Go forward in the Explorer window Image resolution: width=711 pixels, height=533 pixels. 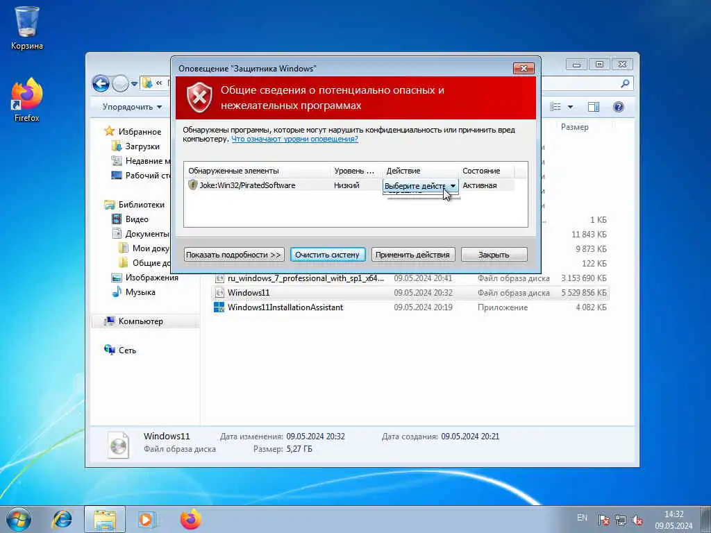[120, 83]
